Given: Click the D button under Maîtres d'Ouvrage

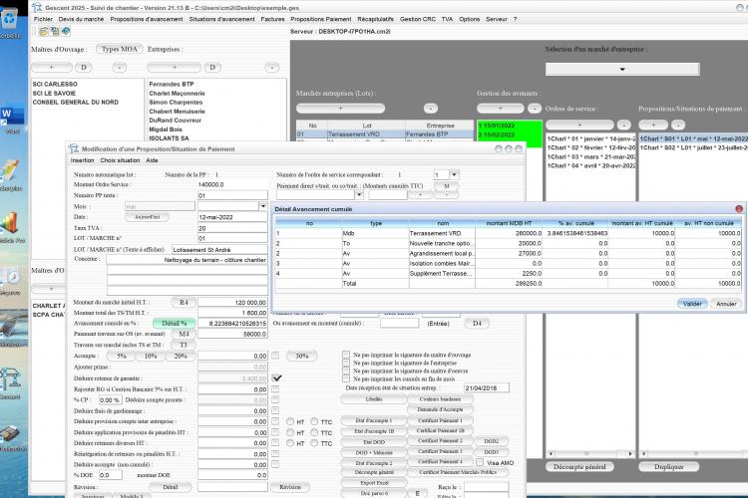Looking at the screenshot, I should tap(84, 67).
